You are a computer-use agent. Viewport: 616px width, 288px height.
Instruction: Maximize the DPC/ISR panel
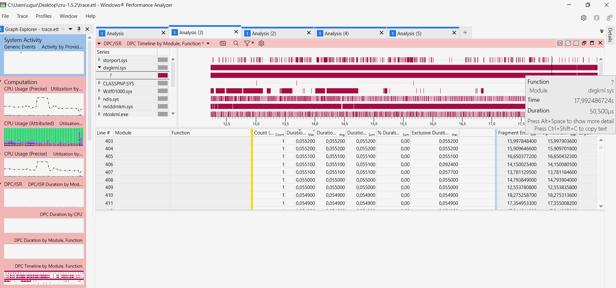pos(592,43)
